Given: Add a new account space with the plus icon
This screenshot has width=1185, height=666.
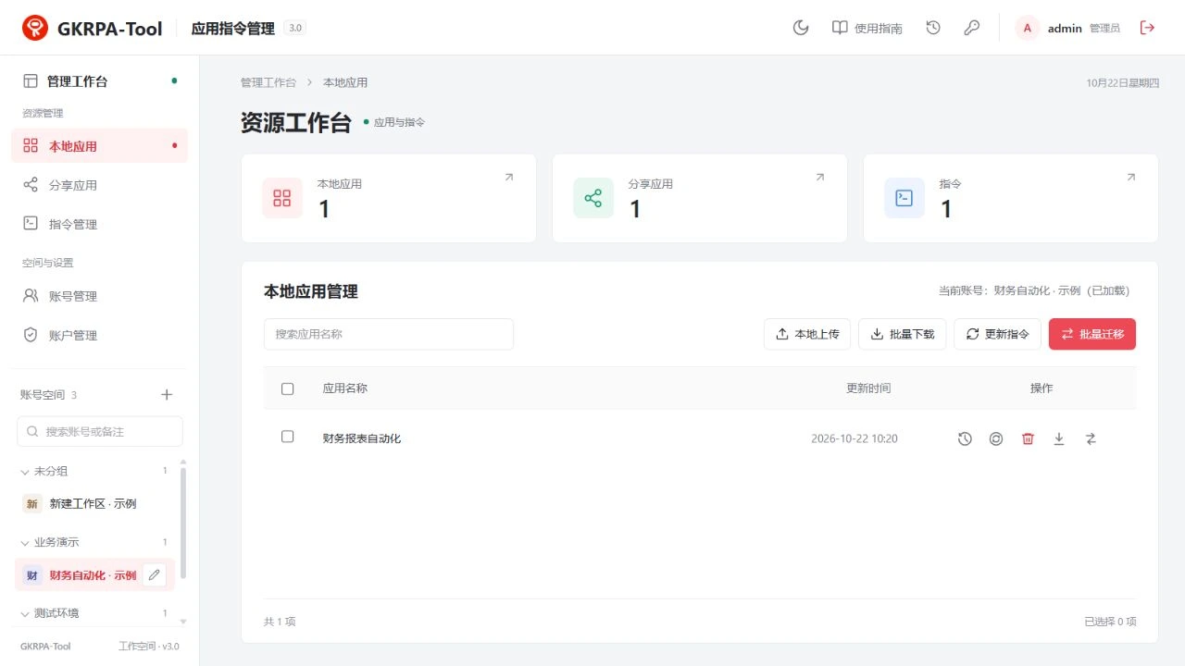Looking at the screenshot, I should point(167,395).
